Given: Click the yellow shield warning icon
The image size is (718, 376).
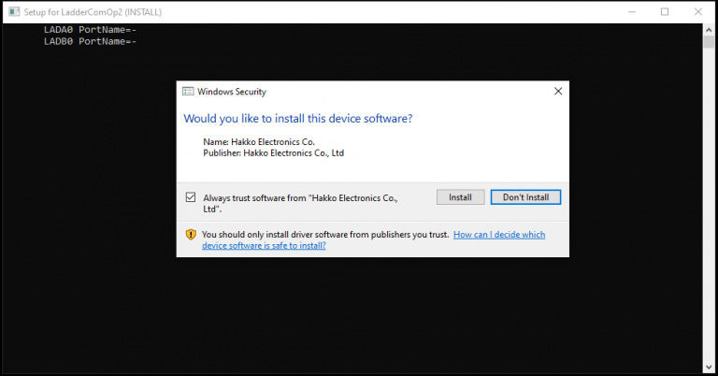Looking at the screenshot, I should pyautogui.click(x=191, y=235).
